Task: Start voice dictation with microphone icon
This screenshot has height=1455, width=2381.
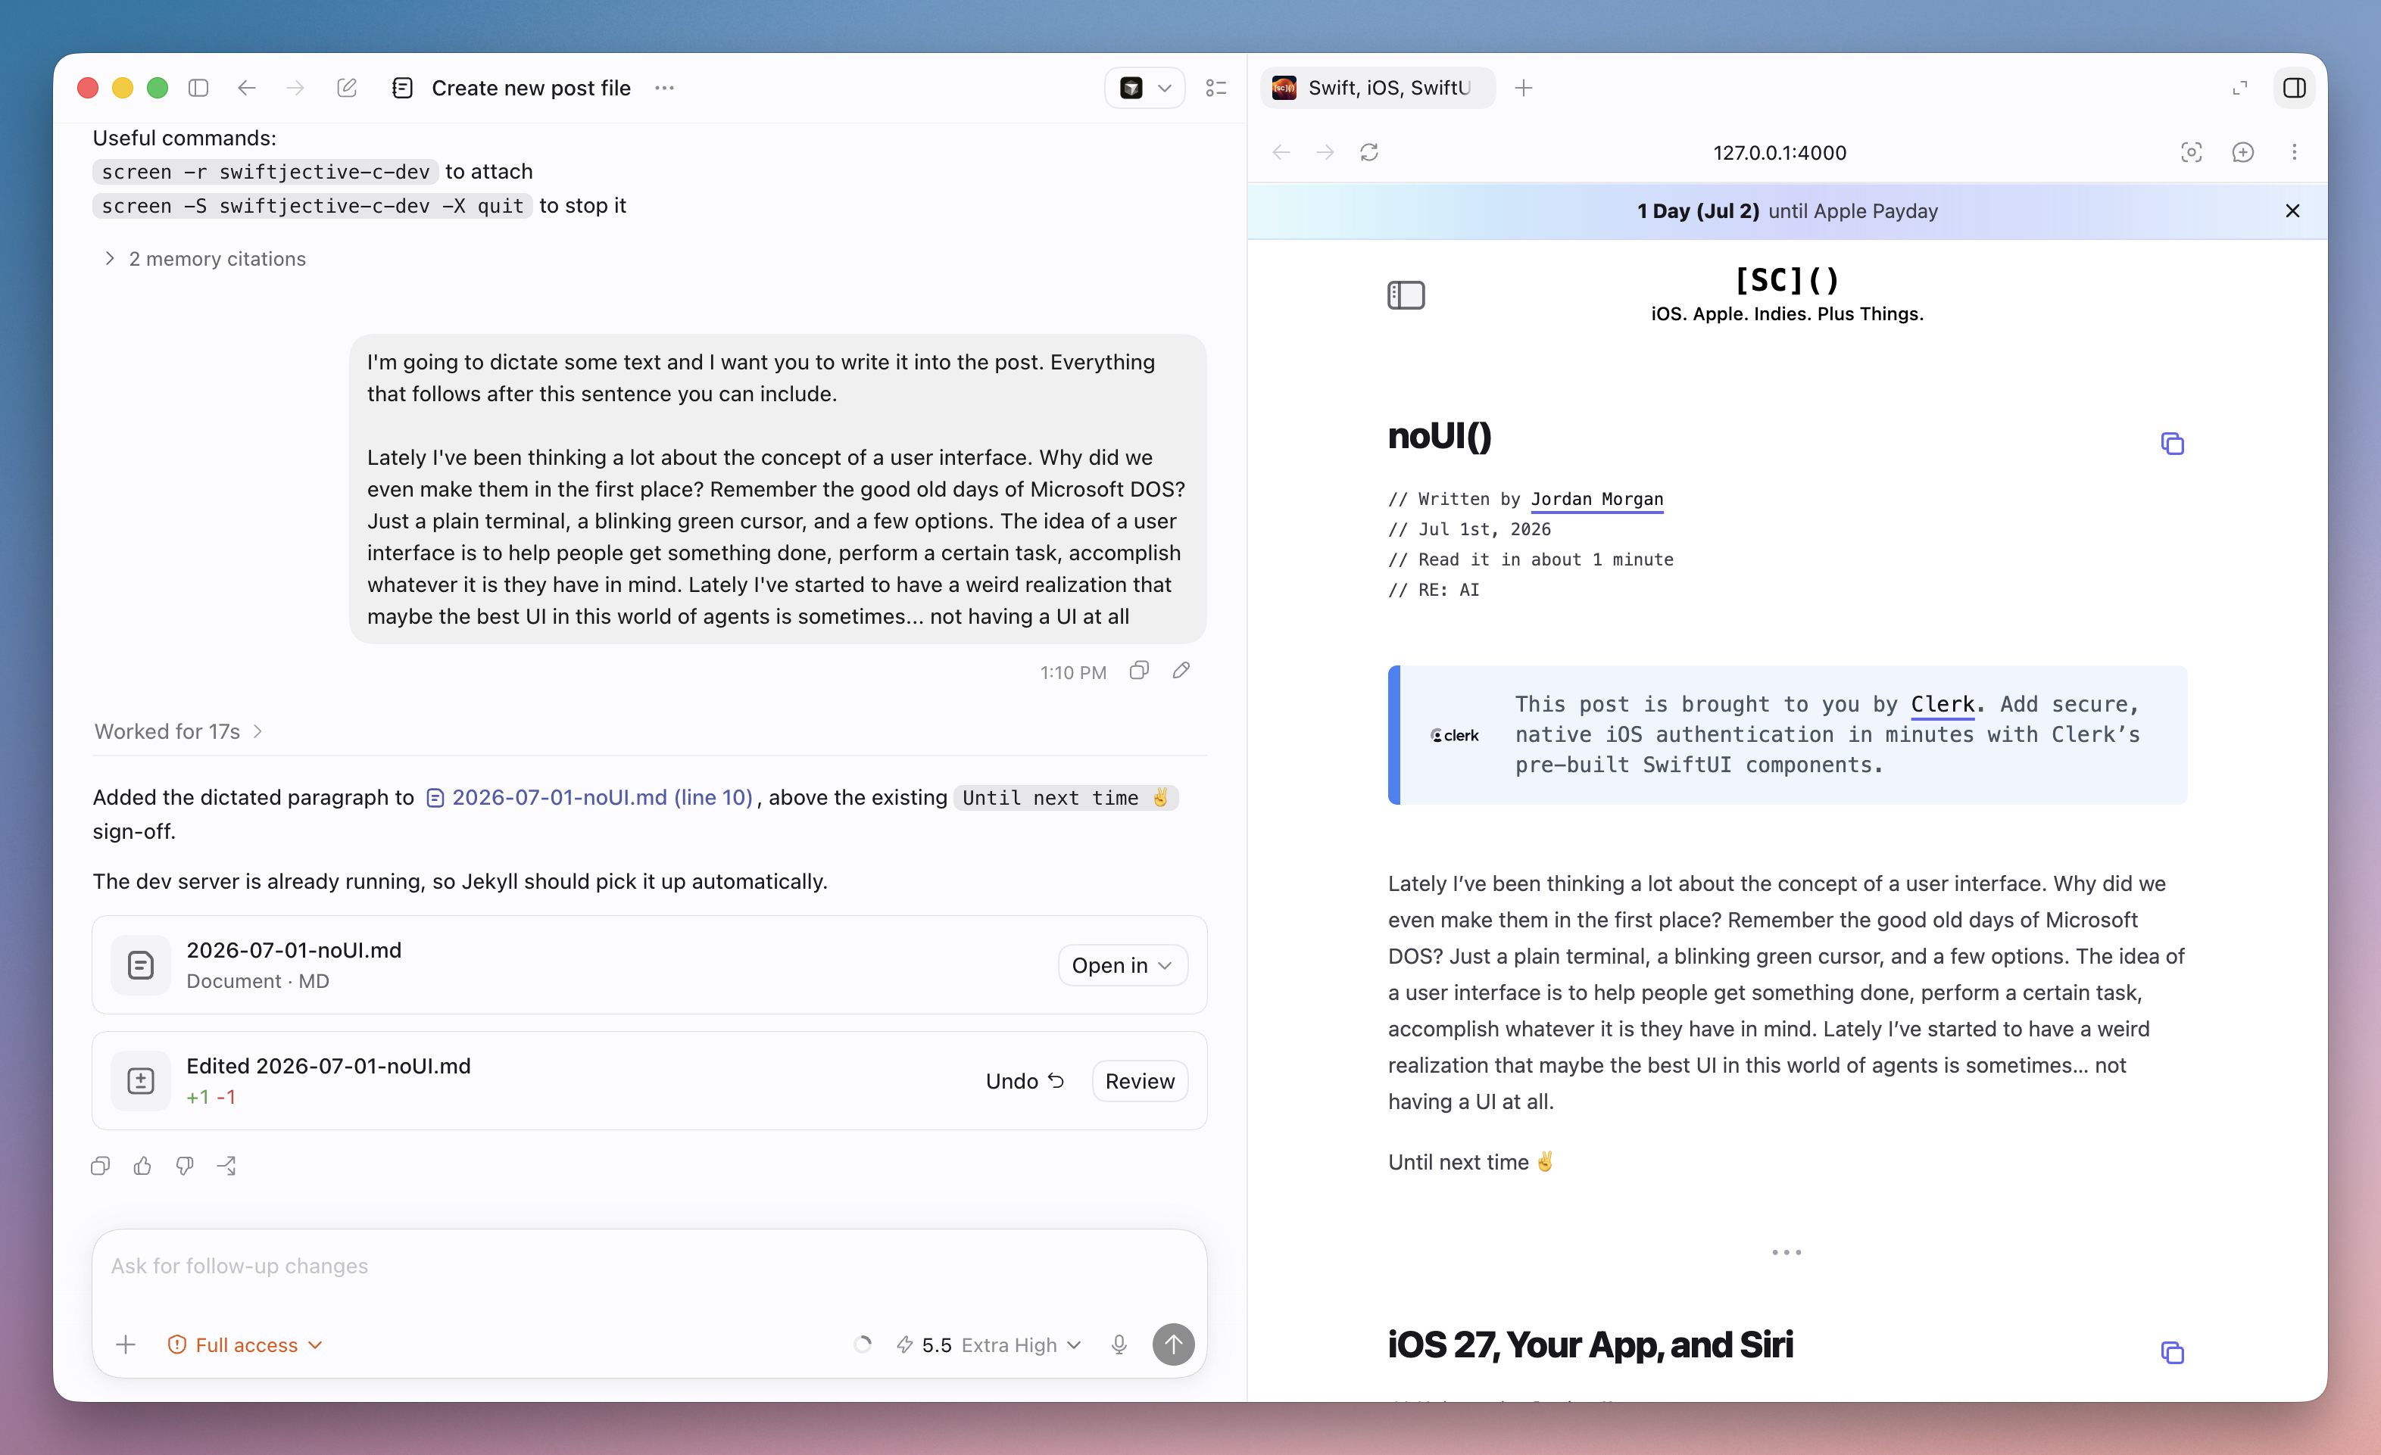Action: point(1119,1345)
